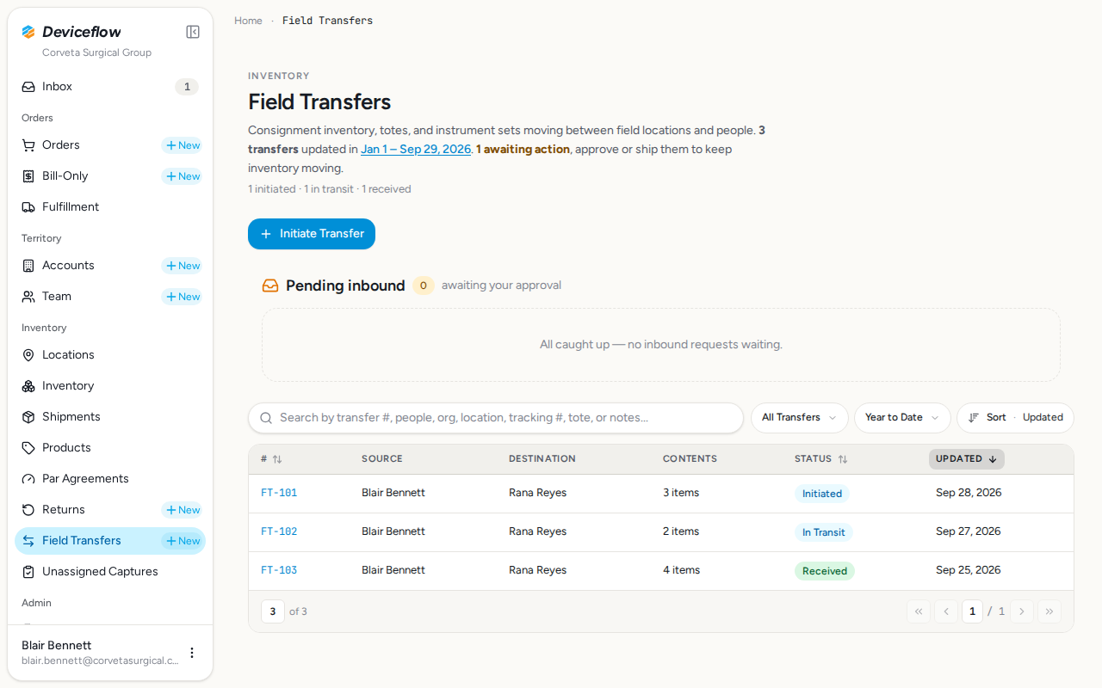Open Field Transfers in sidebar
Image resolution: width=1102 pixels, height=688 pixels.
[110, 541]
